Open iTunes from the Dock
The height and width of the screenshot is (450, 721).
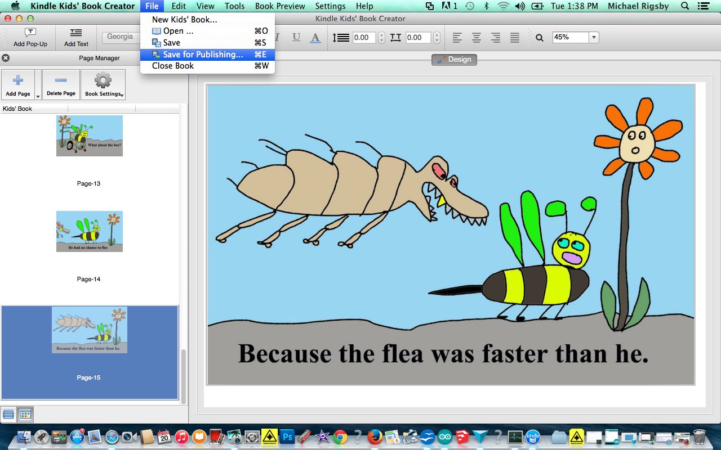pyautogui.click(x=181, y=437)
